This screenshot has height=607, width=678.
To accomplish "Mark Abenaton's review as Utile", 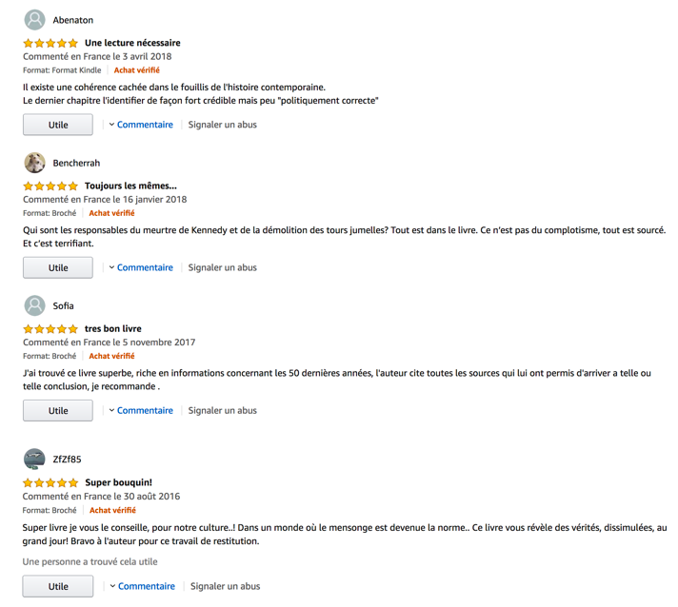I will [x=58, y=125].
